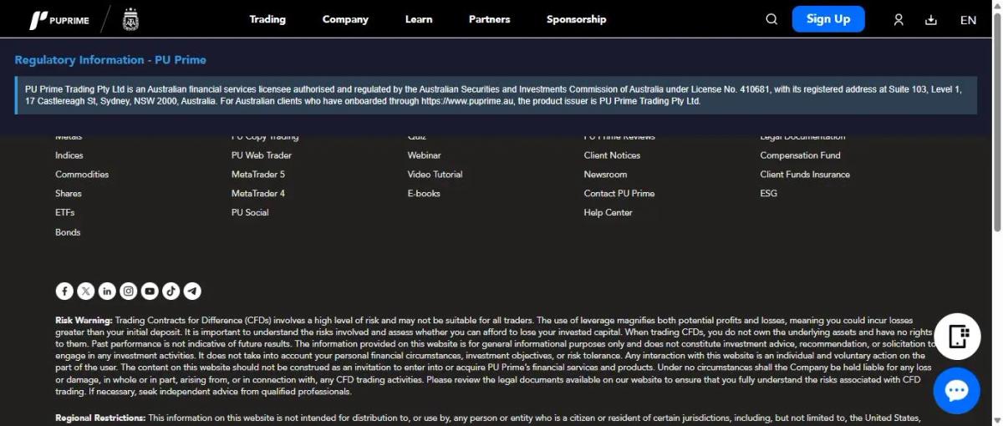1003x426 pixels.
Task: Open the Webinar link
Action: click(x=425, y=155)
